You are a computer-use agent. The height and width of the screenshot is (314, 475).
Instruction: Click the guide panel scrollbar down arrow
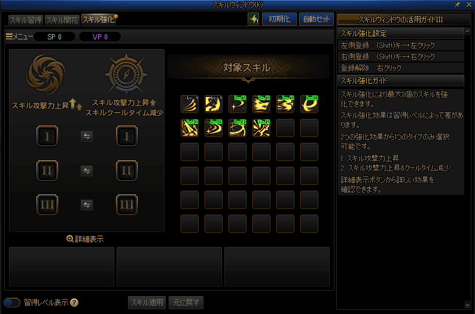pos(467,304)
